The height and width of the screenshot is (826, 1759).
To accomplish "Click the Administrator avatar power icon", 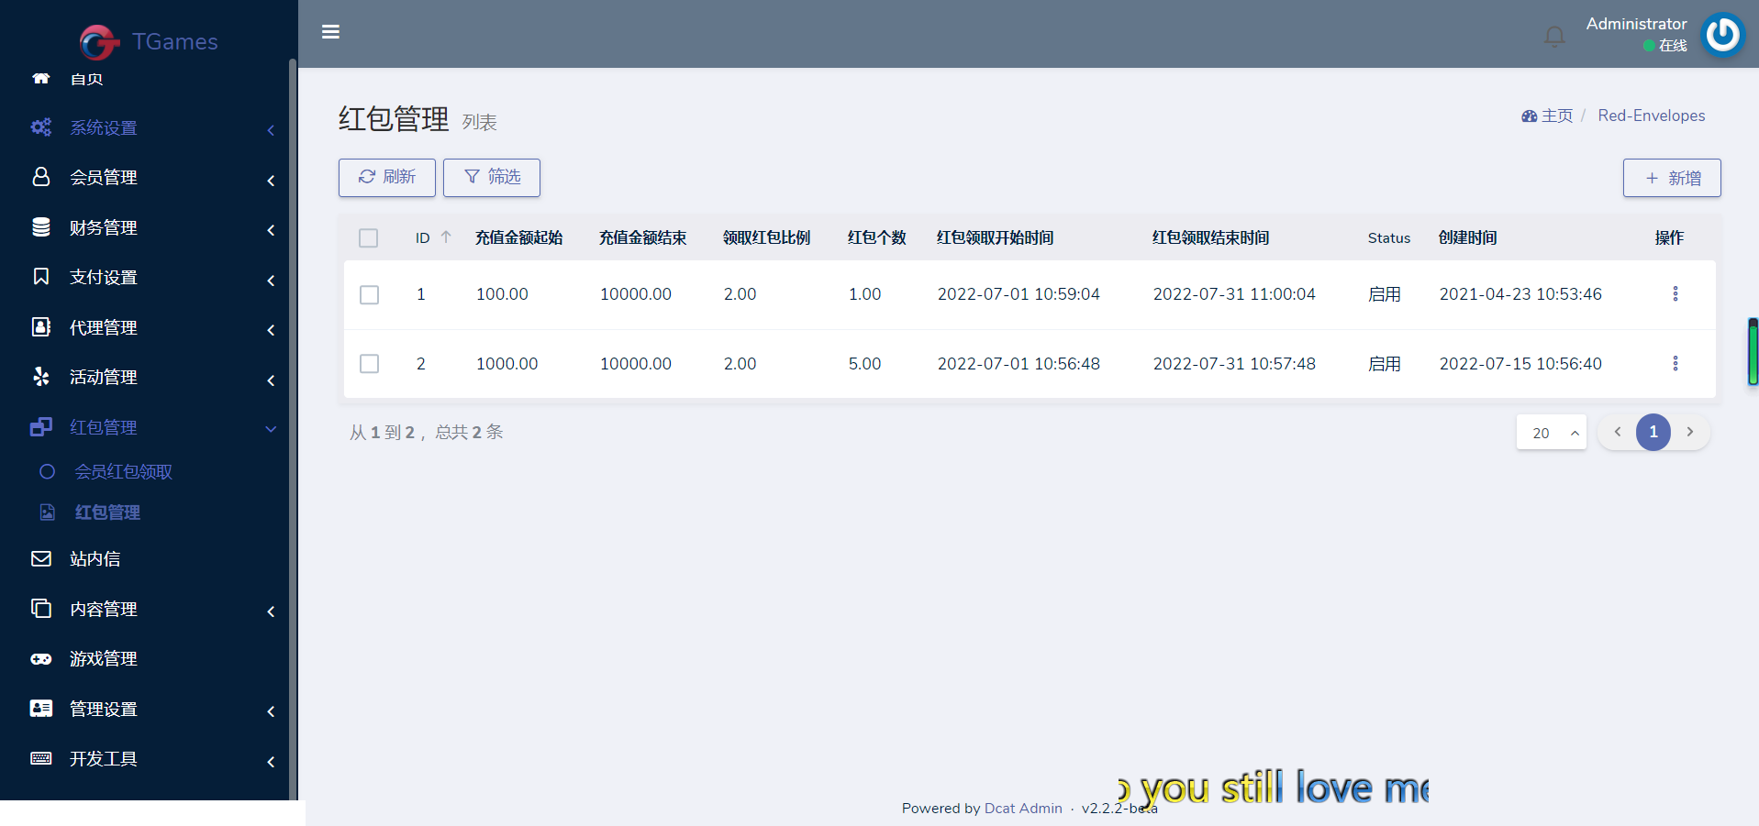I will point(1722,35).
